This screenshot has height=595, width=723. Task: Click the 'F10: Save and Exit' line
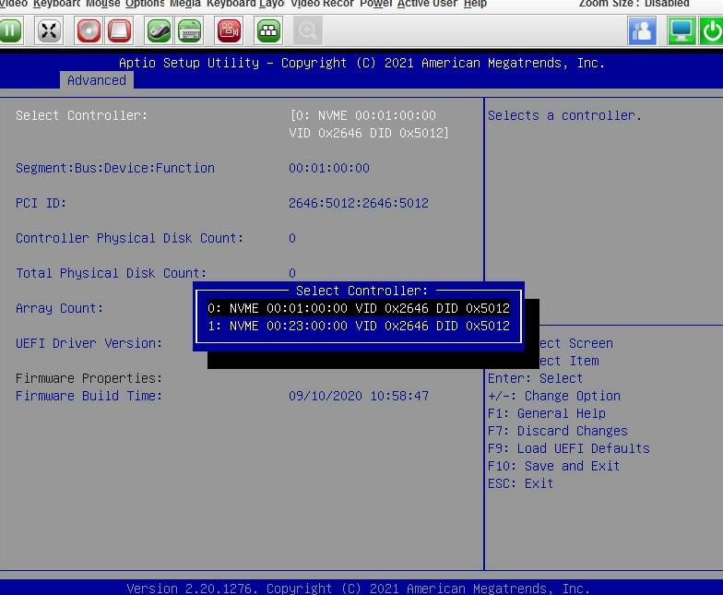(553, 466)
